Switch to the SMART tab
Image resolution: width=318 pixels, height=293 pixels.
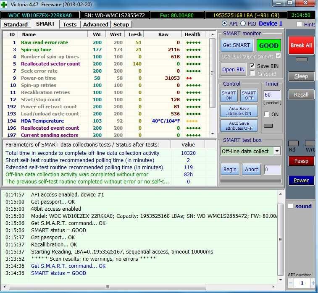[45, 24]
